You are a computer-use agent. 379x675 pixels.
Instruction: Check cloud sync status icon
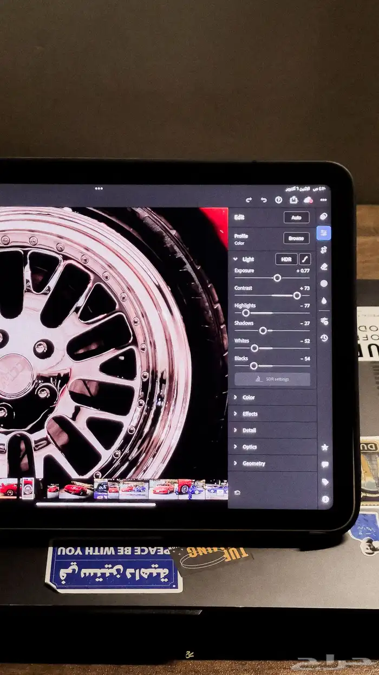coord(308,200)
